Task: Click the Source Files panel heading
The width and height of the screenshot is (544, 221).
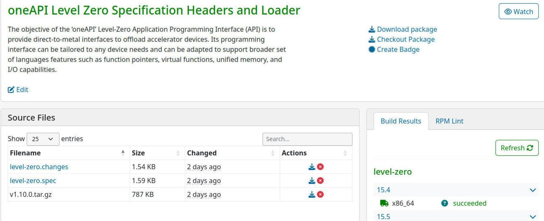Action: point(31,118)
